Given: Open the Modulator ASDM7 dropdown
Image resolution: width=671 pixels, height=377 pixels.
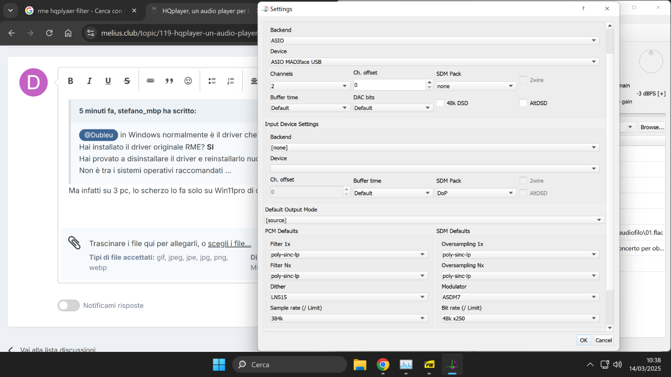Looking at the screenshot, I should coord(520,297).
